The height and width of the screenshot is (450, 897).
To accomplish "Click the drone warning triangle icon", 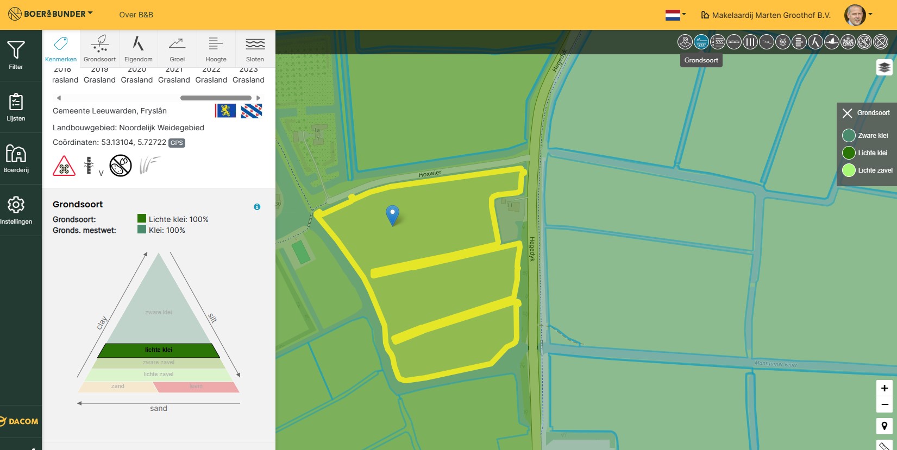I will pyautogui.click(x=64, y=166).
